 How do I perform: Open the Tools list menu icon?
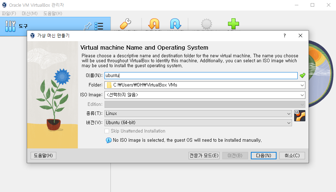[99, 26]
